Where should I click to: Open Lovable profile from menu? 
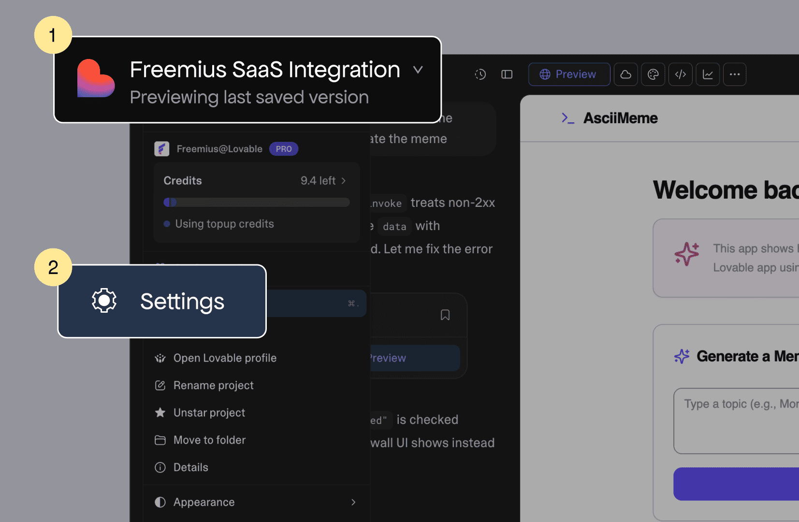click(225, 358)
